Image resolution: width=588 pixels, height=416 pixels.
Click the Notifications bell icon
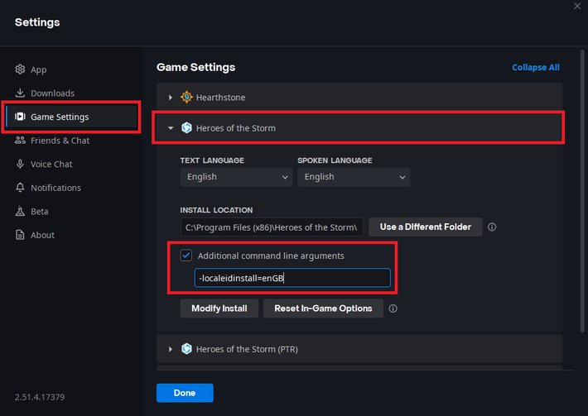[20, 187]
